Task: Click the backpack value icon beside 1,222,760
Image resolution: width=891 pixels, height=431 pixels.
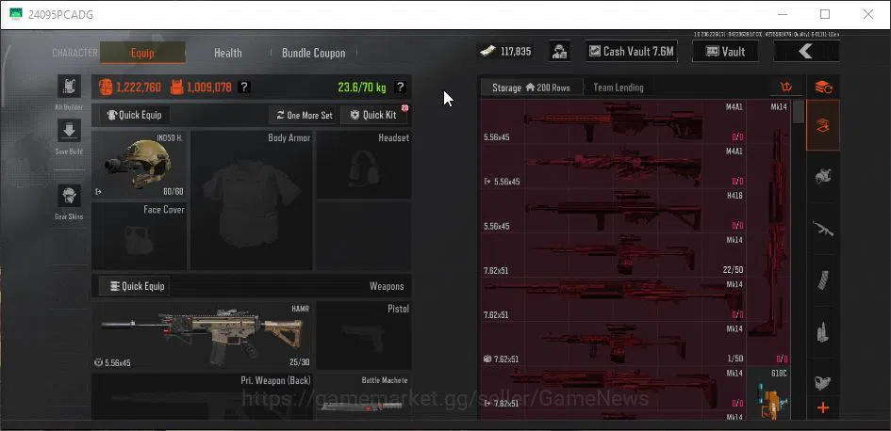Action: click(x=106, y=88)
